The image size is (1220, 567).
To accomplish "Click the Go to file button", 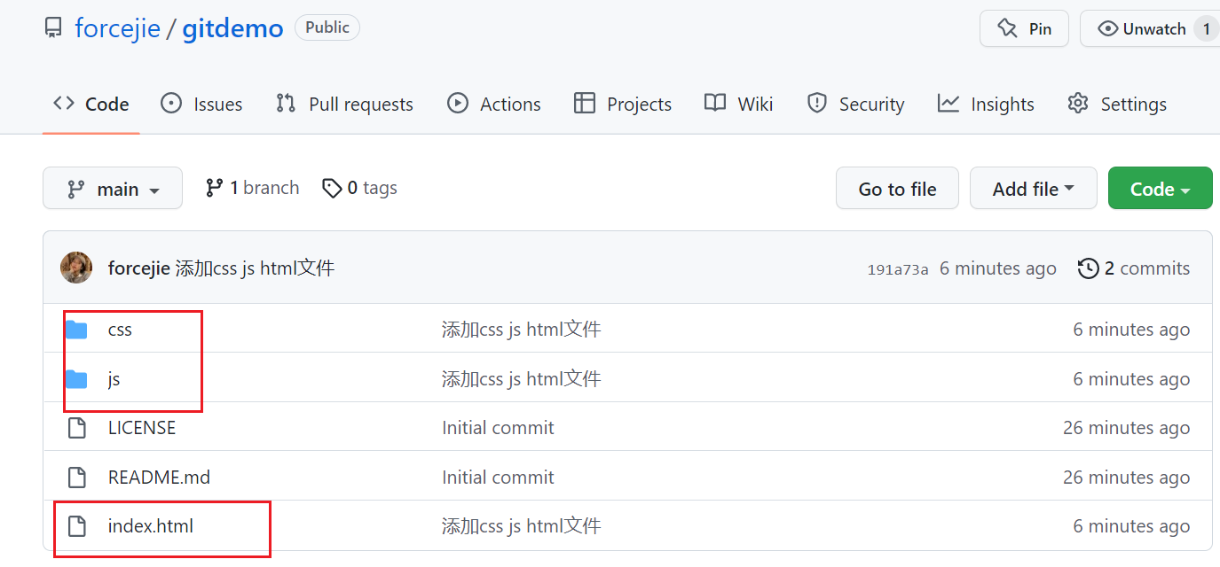I will 897,189.
